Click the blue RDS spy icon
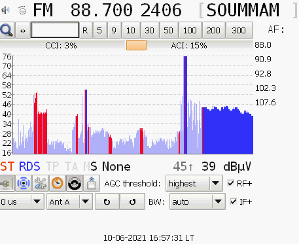Screen dimensions: 299x244 (x=24, y=183)
